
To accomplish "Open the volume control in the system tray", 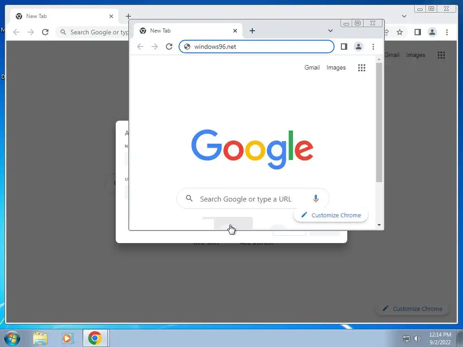I will click(417, 338).
